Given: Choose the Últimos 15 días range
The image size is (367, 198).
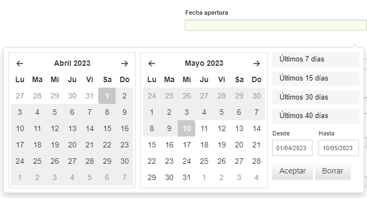Looking at the screenshot, I should (316, 78).
